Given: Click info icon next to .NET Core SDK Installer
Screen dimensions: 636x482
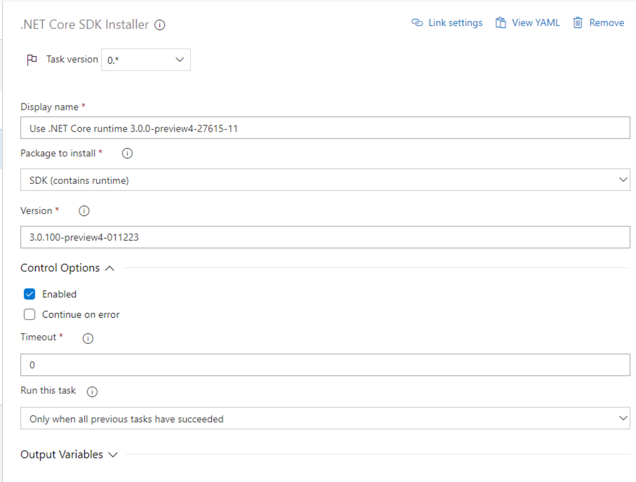Looking at the screenshot, I should [x=160, y=25].
